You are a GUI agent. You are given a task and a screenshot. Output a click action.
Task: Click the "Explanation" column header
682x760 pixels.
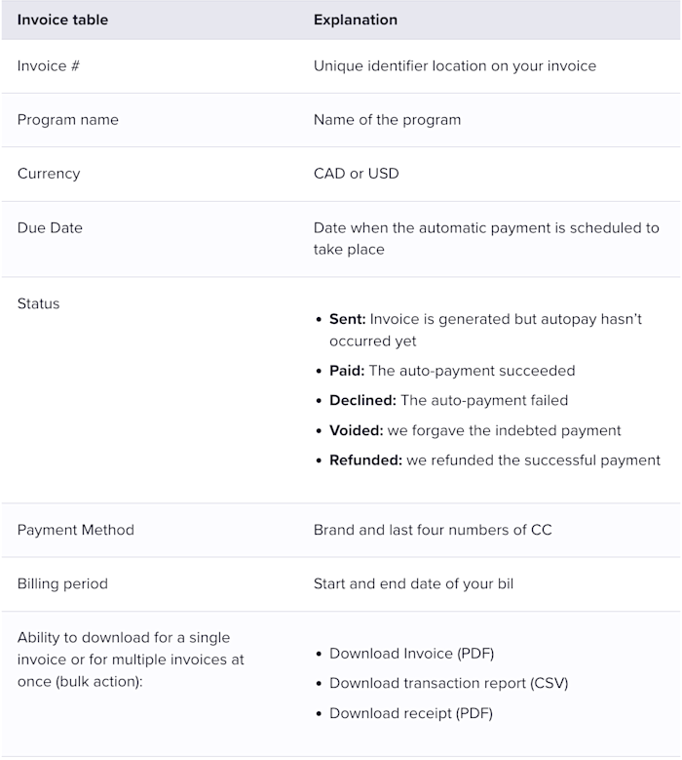pyautogui.click(x=356, y=20)
